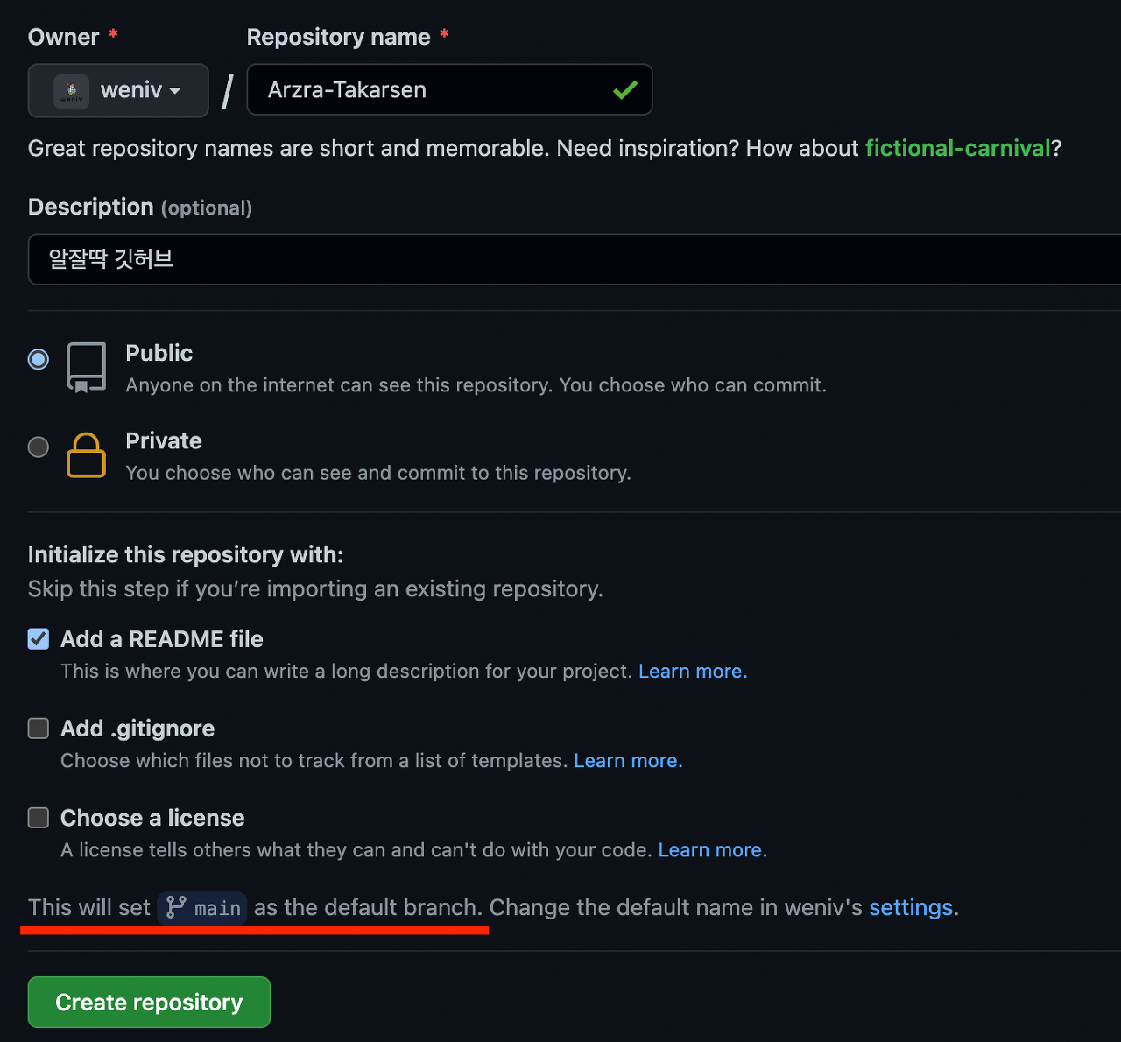Screen dimensions: 1121x1042
Task: Click the Private label text
Action: pos(164,440)
